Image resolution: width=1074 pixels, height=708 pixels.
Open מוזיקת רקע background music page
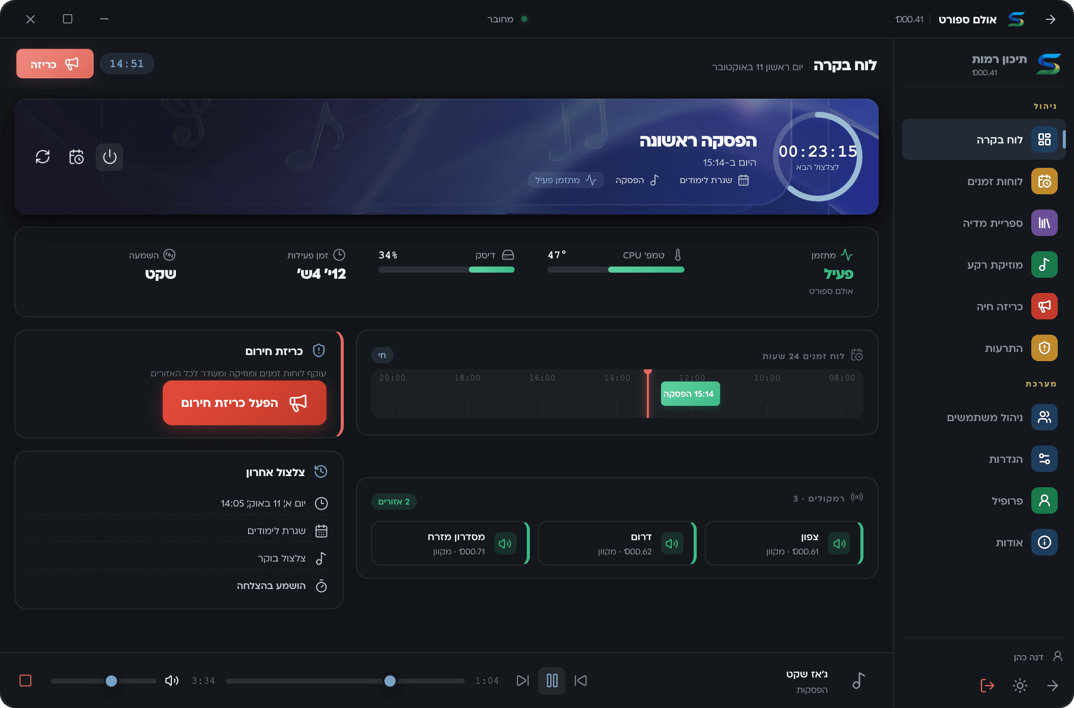click(x=983, y=264)
